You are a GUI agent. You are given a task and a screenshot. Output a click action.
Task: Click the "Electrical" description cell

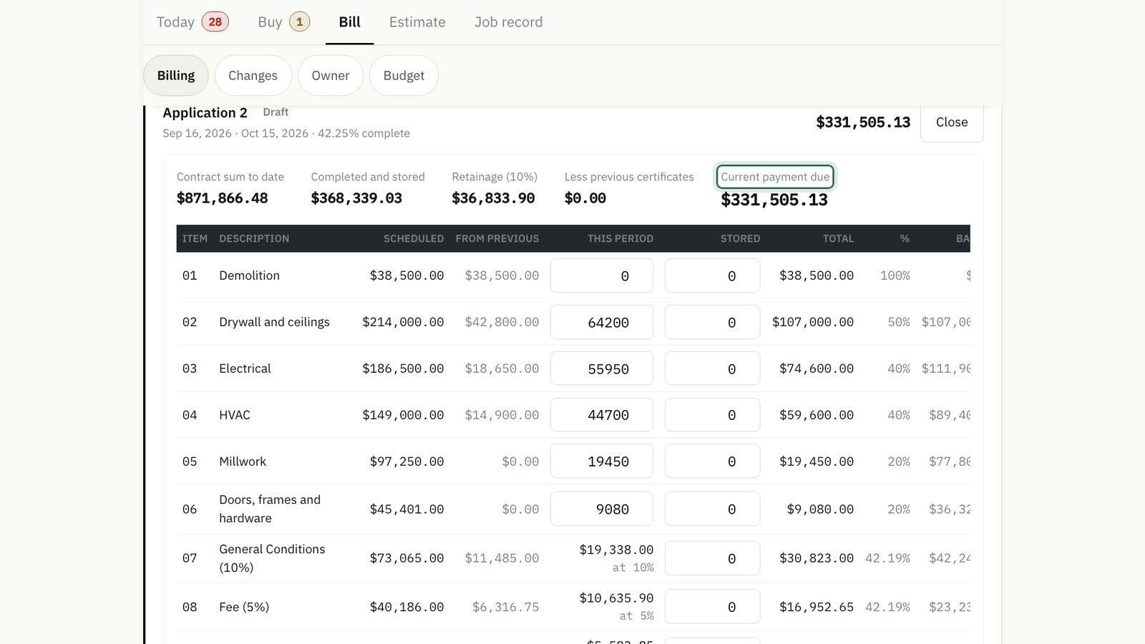[245, 369]
